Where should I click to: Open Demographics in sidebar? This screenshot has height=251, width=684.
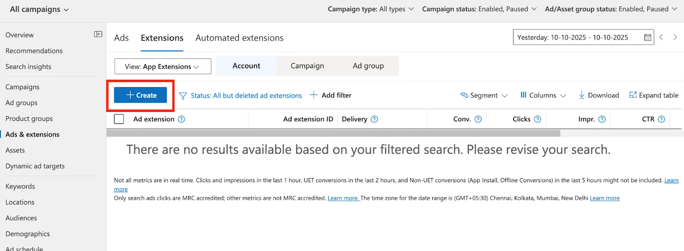click(28, 234)
